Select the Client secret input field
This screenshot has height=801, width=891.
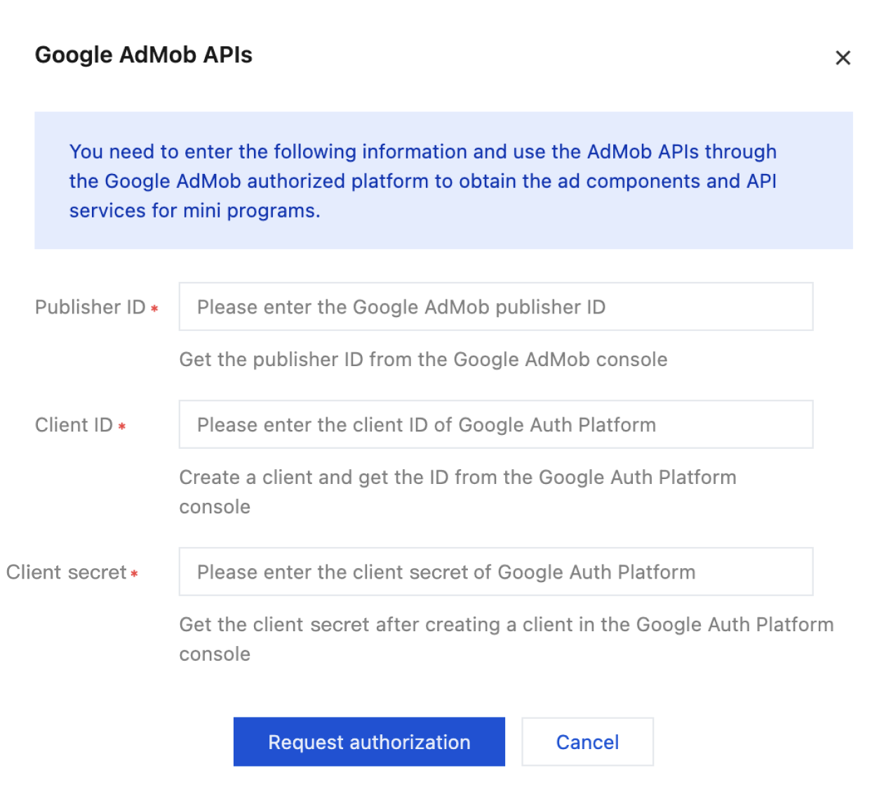[x=495, y=572]
